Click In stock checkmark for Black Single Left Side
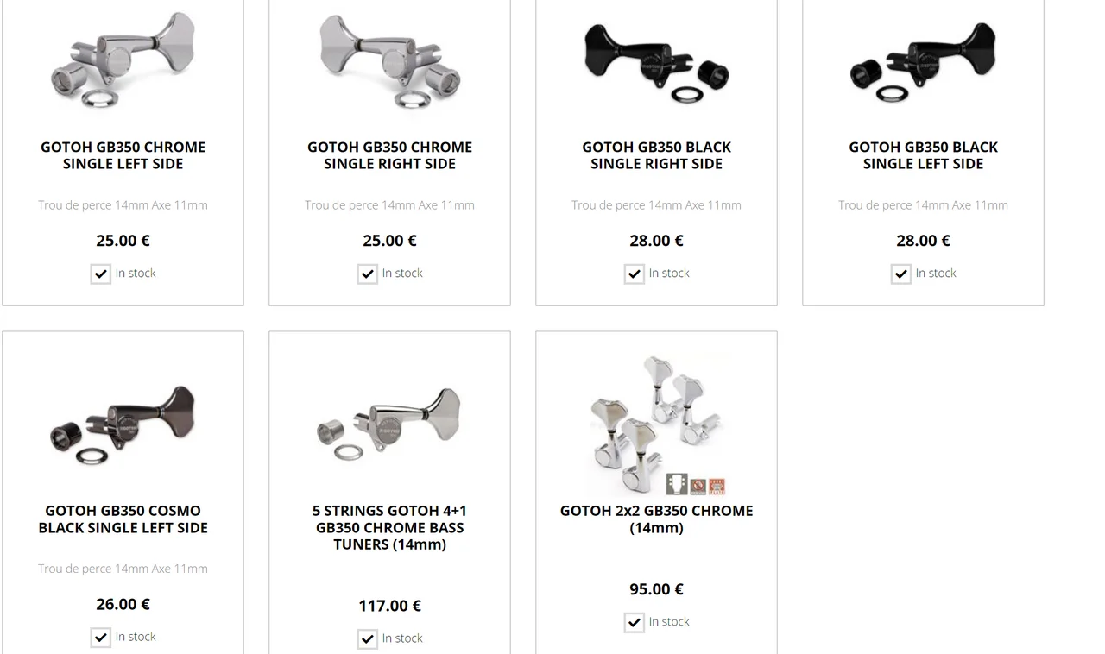 (901, 274)
